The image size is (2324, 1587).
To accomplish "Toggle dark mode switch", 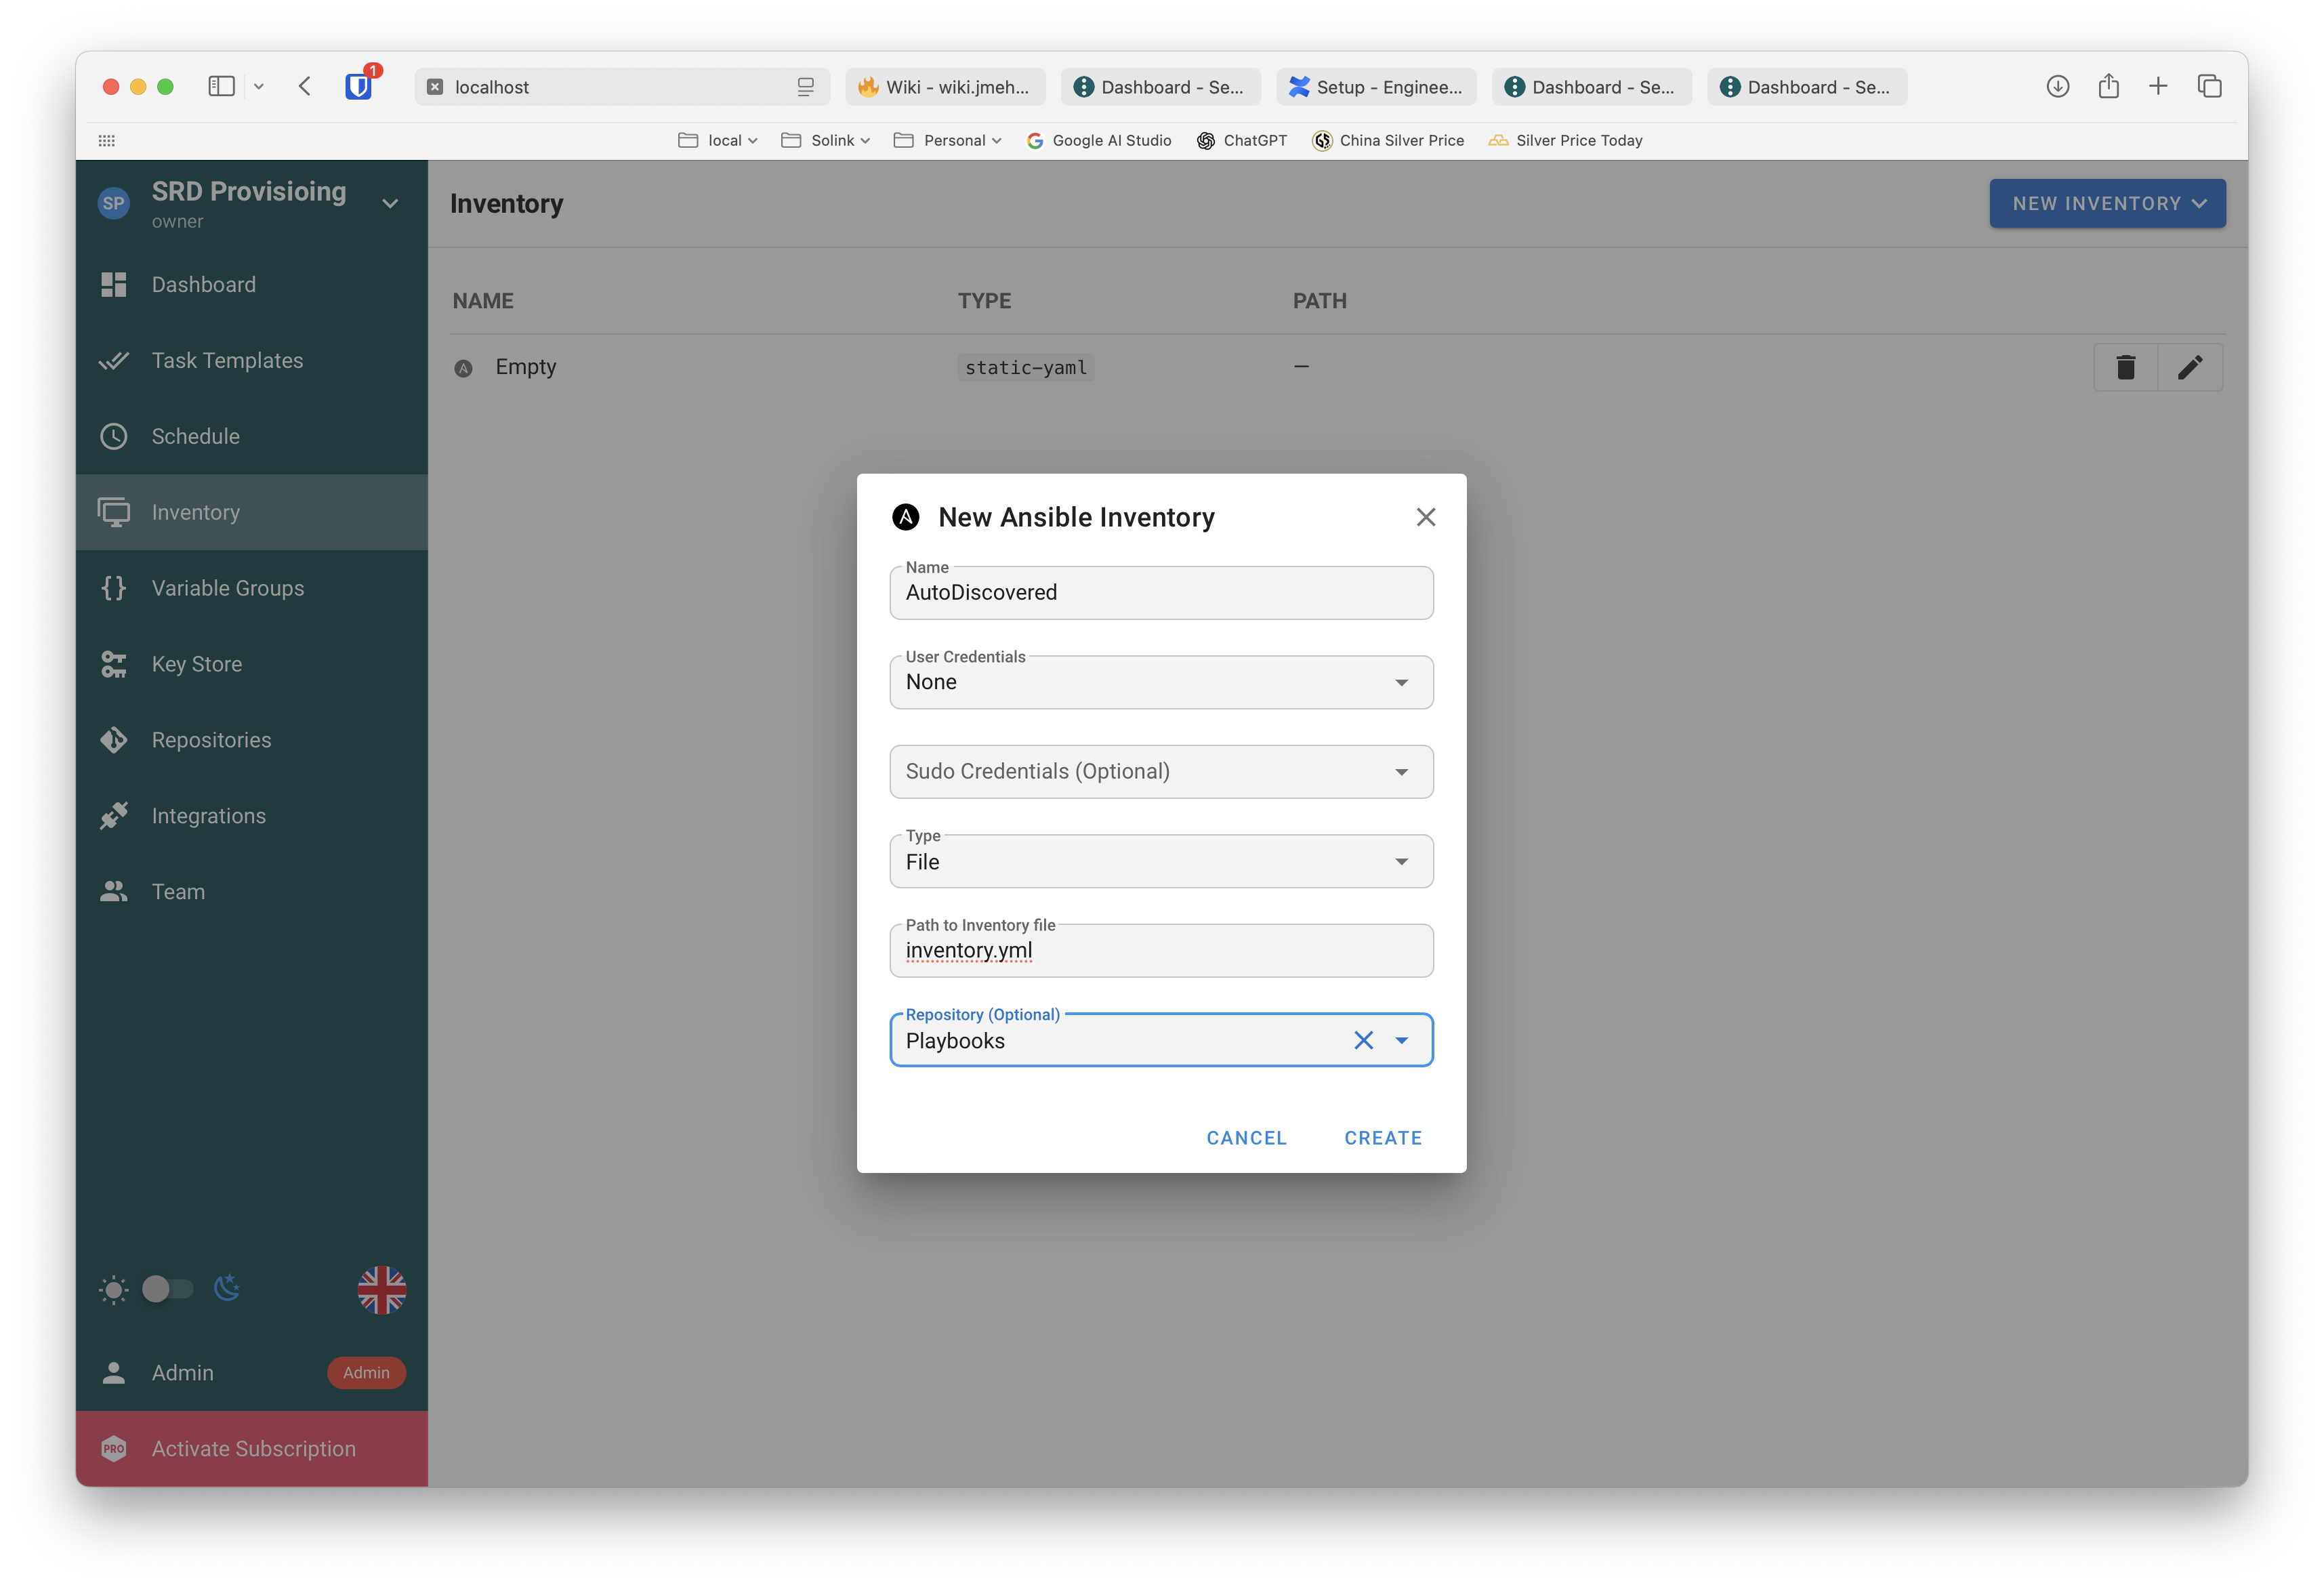I will click(x=167, y=1289).
